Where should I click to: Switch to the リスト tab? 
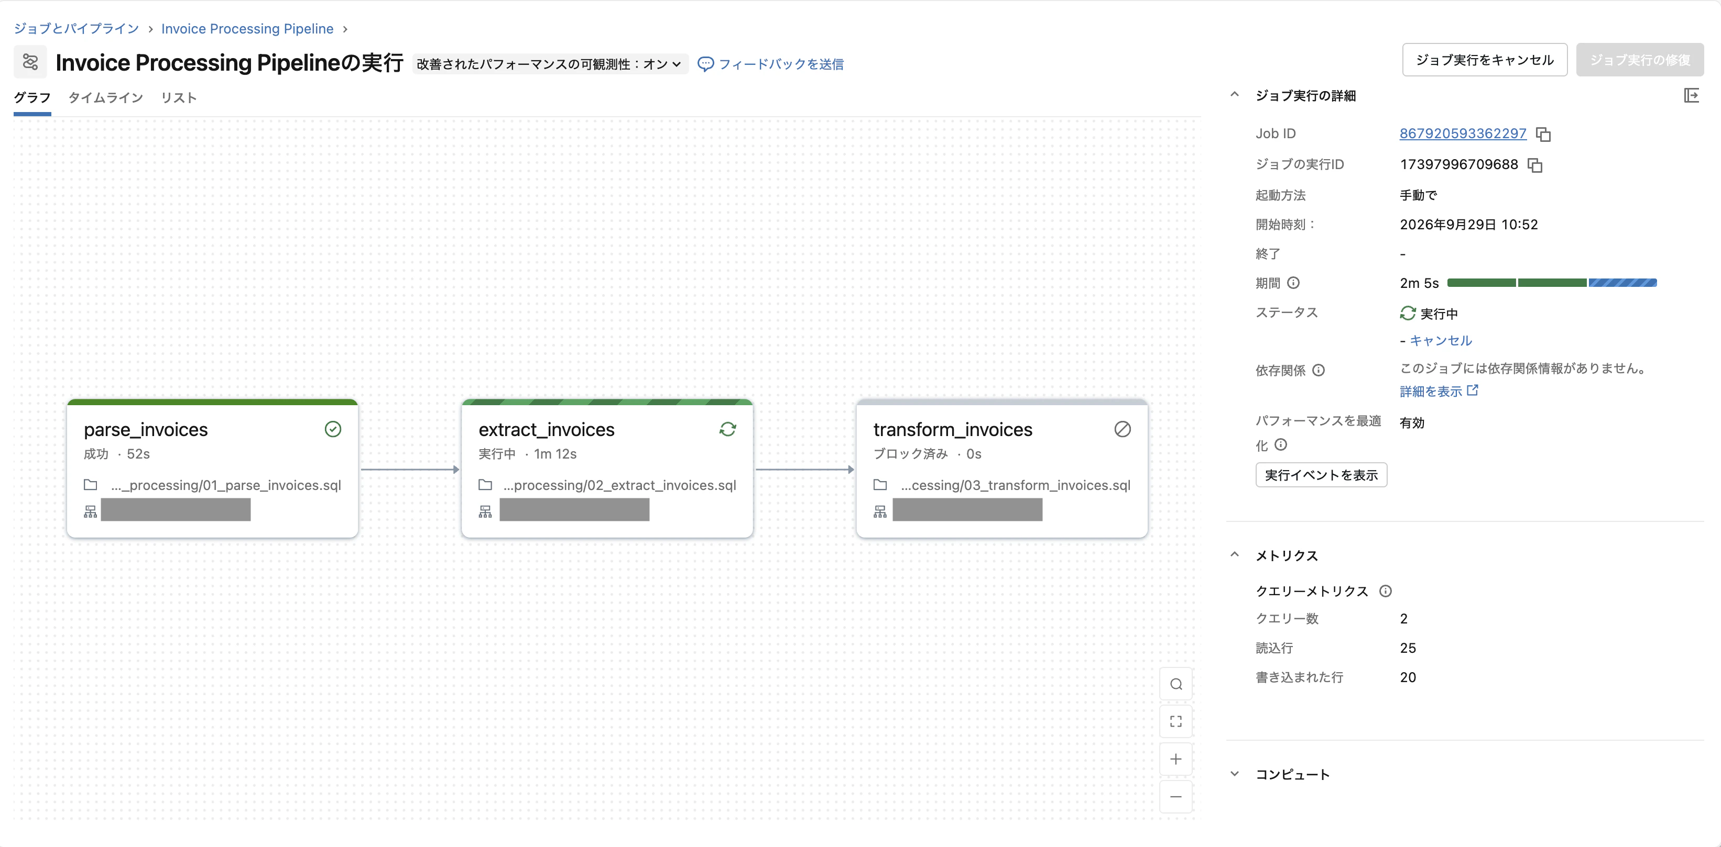tap(178, 97)
